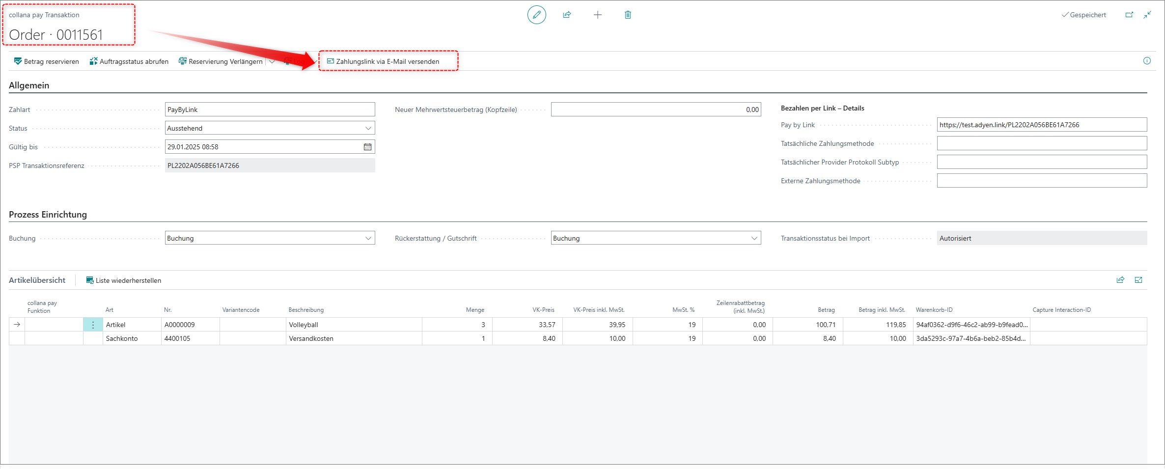
Task: Click the Gespeichert saved indicator
Action: click(1084, 15)
